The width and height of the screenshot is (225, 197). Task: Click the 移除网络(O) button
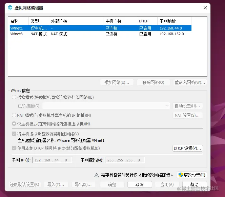click(154, 82)
